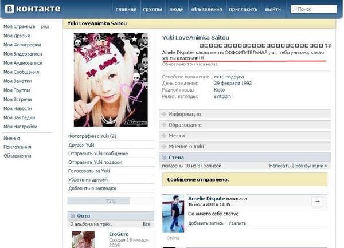Viewport: 344px width, 248px height.
Task: Open Мои Закладки
Action: [19, 117]
